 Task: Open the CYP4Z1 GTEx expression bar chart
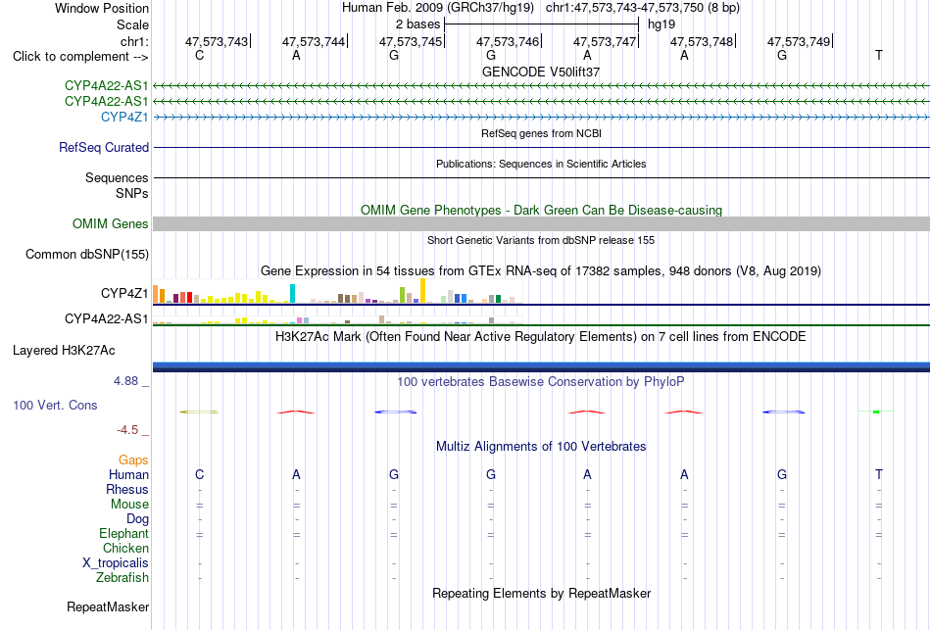click(x=337, y=292)
